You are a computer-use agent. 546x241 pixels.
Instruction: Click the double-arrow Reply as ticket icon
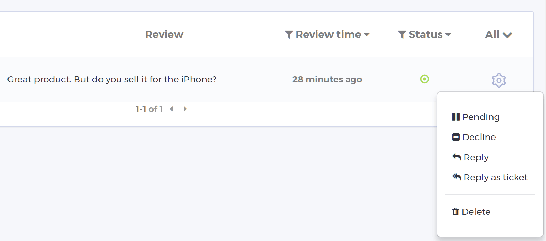pos(456,177)
